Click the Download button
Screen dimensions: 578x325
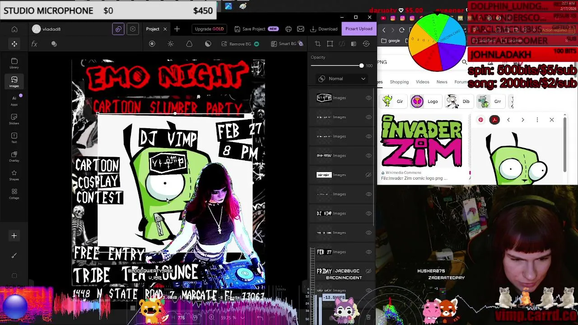[324, 29]
